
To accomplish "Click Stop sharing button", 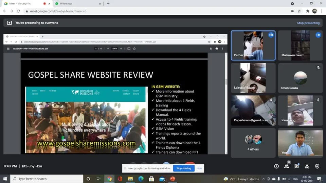I will coord(184,168).
